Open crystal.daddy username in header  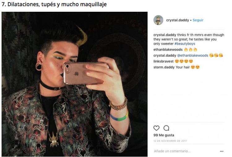(x=178, y=20)
